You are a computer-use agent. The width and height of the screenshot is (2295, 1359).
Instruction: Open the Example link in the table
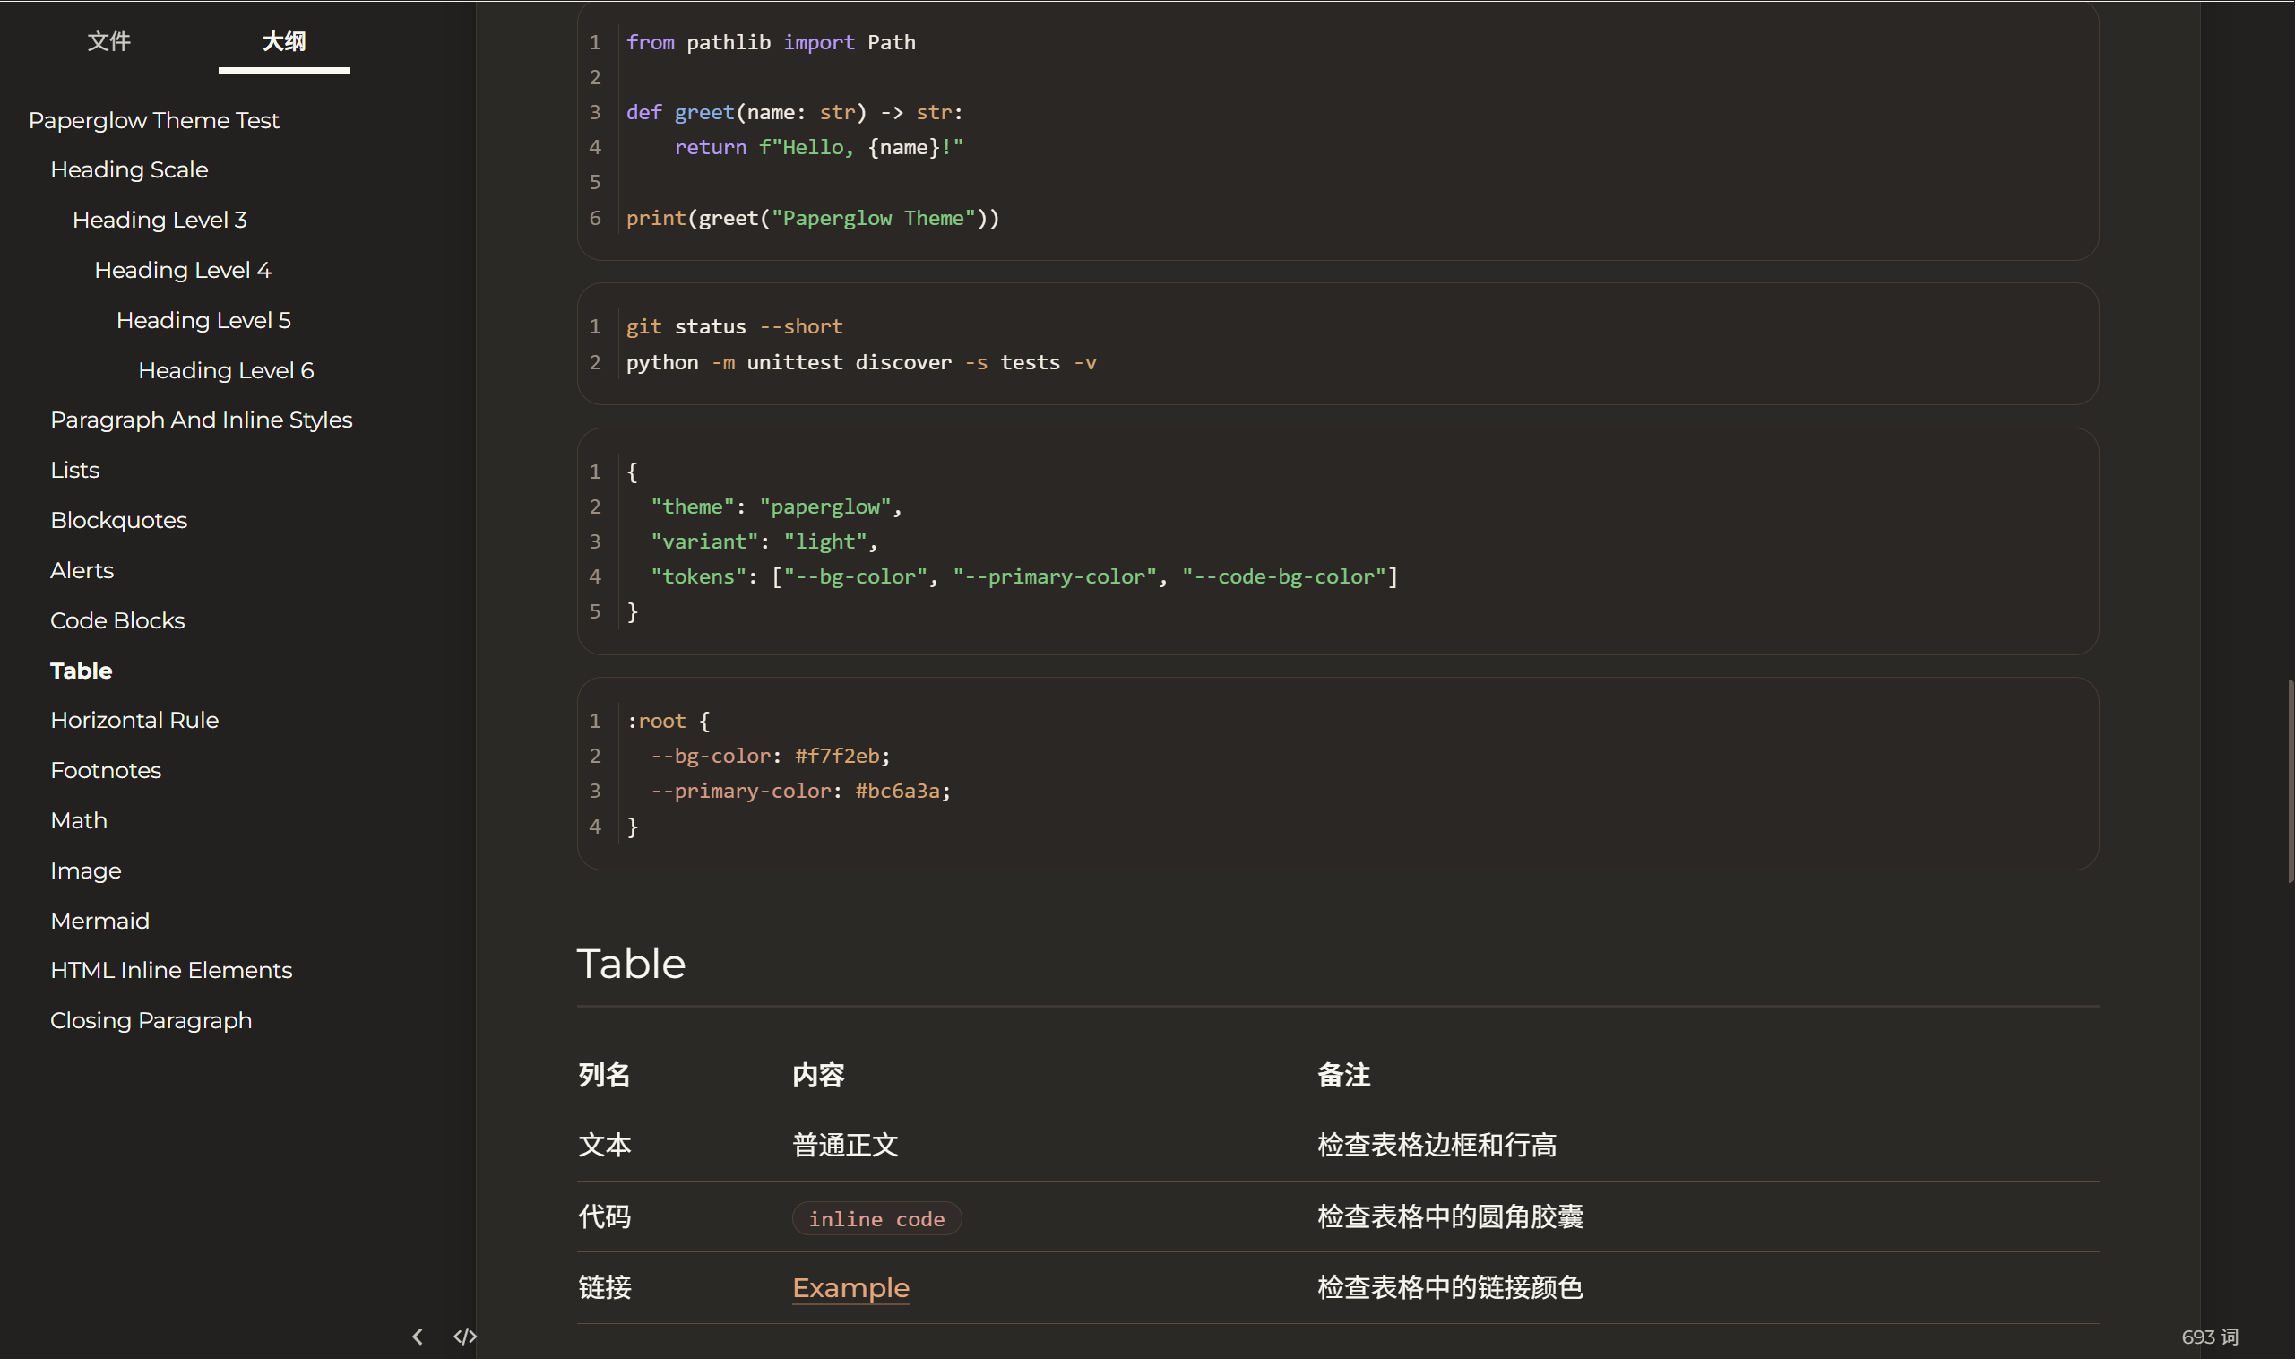[850, 1287]
